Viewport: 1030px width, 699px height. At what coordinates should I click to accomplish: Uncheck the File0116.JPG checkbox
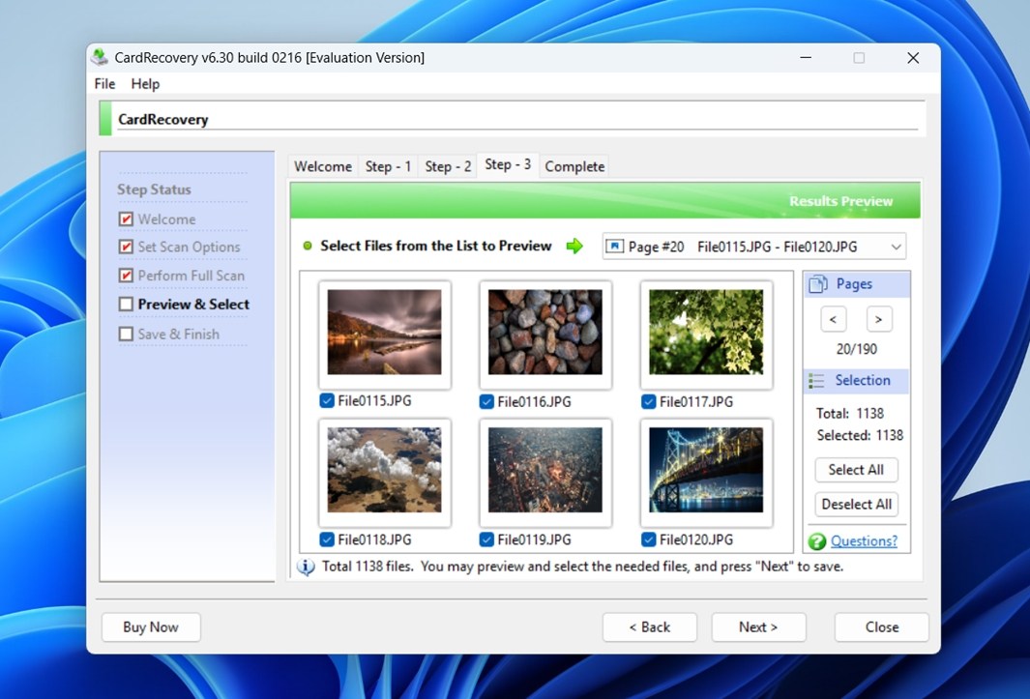pos(486,401)
